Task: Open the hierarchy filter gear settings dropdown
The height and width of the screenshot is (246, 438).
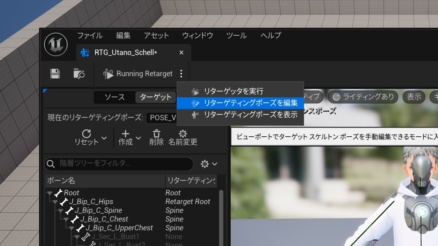Action: pyautogui.click(x=209, y=164)
